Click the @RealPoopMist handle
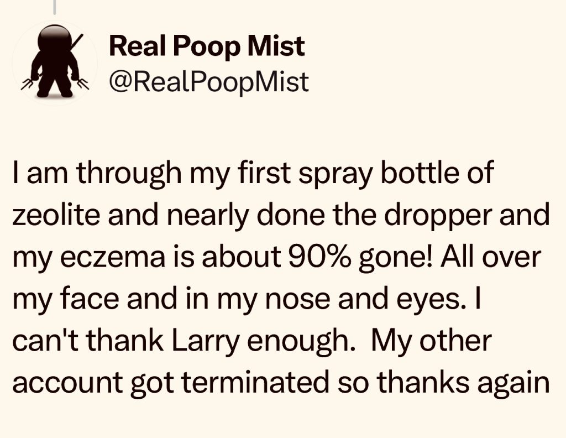Image resolution: width=566 pixels, height=438 pixels. (209, 82)
